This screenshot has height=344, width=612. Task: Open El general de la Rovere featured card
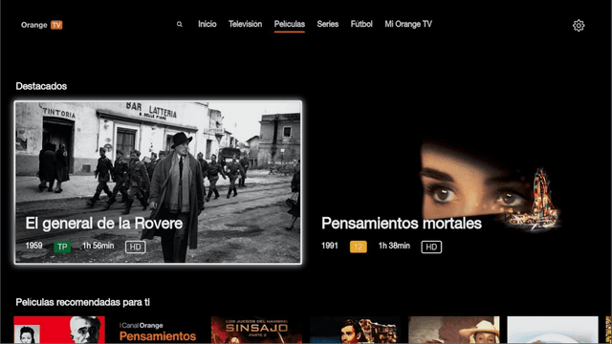(x=158, y=183)
